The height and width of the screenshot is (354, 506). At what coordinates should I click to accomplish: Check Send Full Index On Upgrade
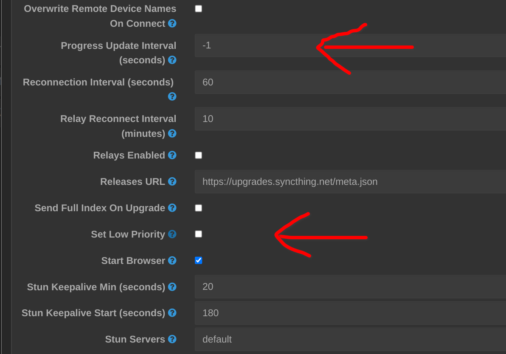[198, 208]
